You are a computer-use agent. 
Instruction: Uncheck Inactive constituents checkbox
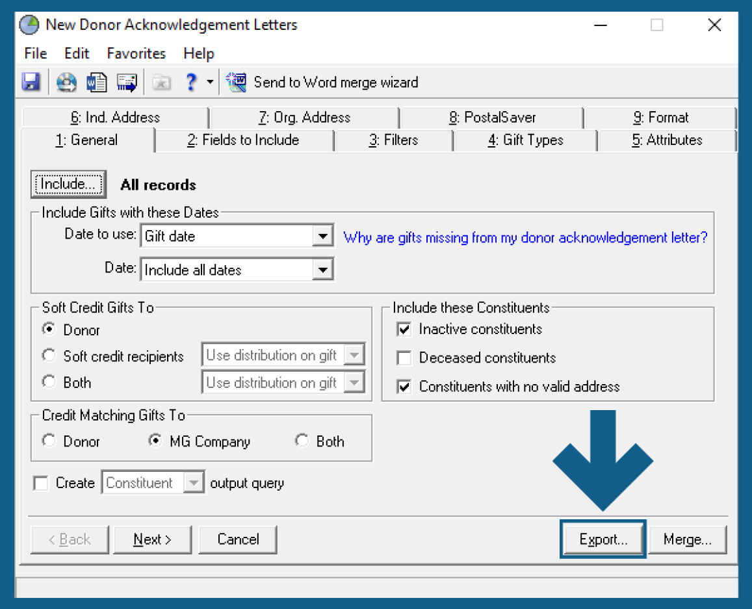tap(404, 330)
